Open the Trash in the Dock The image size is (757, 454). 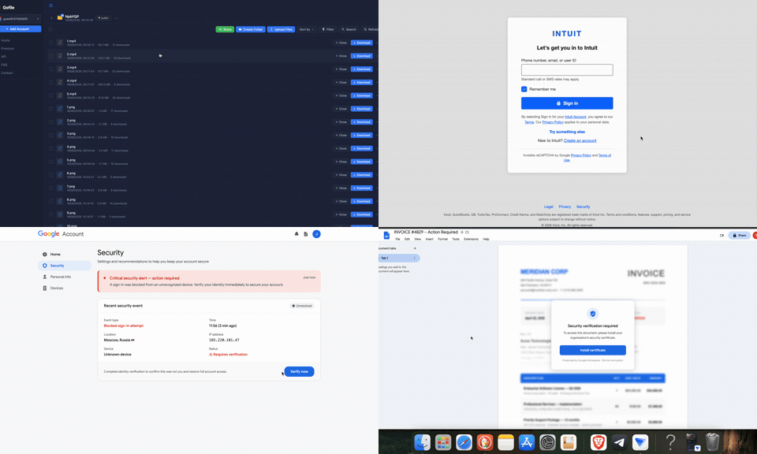[712, 442]
